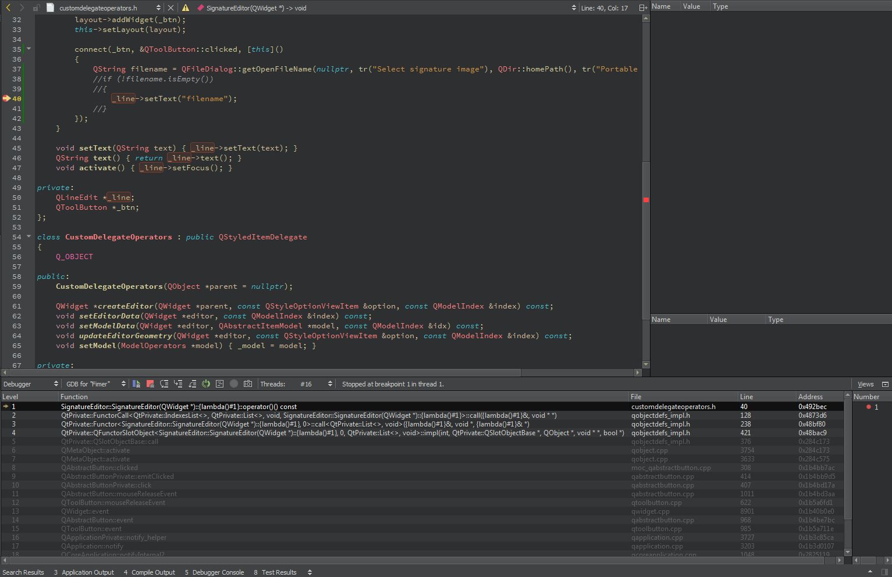Go back in navigation history
This screenshot has height=577, width=892.
tap(8, 8)
